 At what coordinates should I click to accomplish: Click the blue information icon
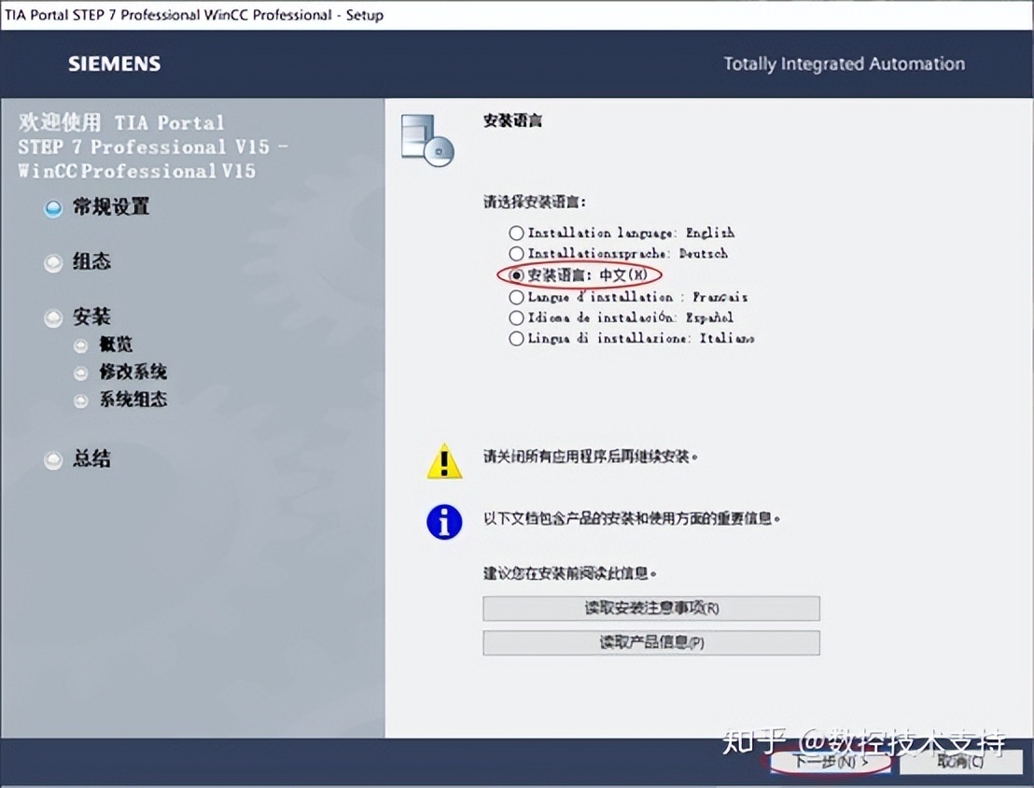(443, 523)
